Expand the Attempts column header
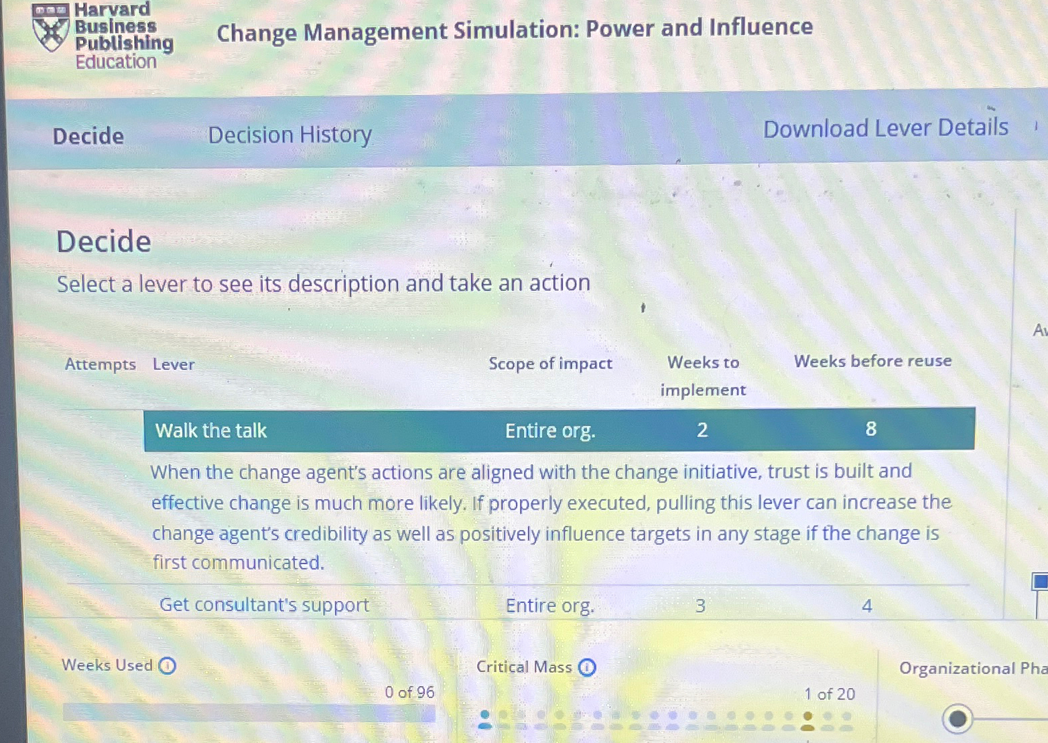Screen dimensions: 1048x743 tap(101, 364)
